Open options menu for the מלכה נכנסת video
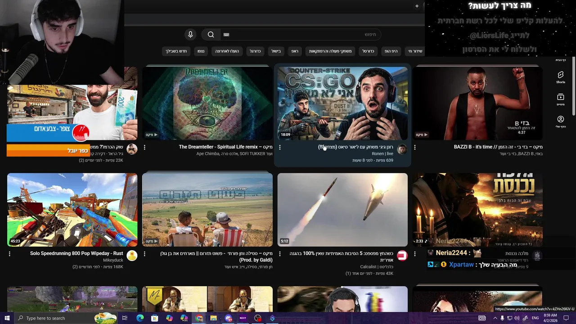This screenshot has height=324, width=576. tap(414, 254)
